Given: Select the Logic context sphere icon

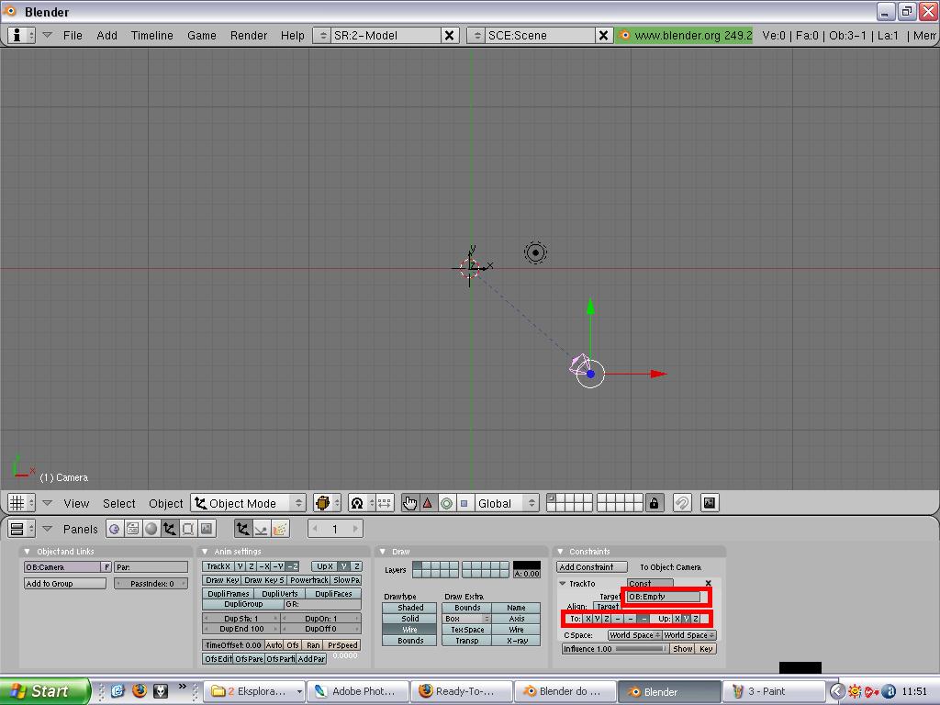Looking at the screenshot, I should 115,529.
